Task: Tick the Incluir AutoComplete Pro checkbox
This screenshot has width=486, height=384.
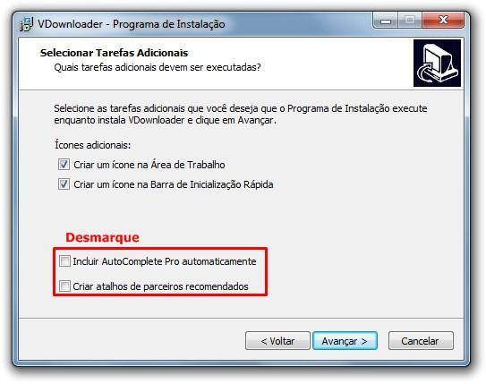Action: 64,261
